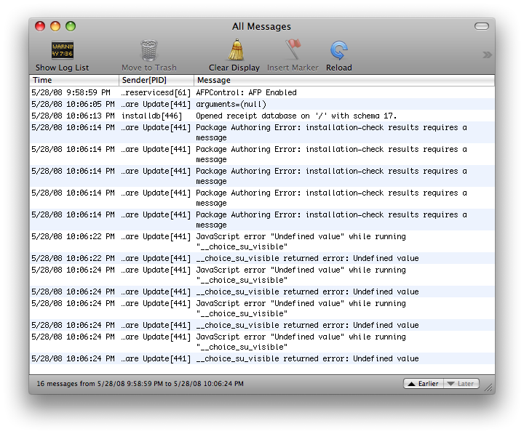Show Earlier messages

tap(424, 384)
